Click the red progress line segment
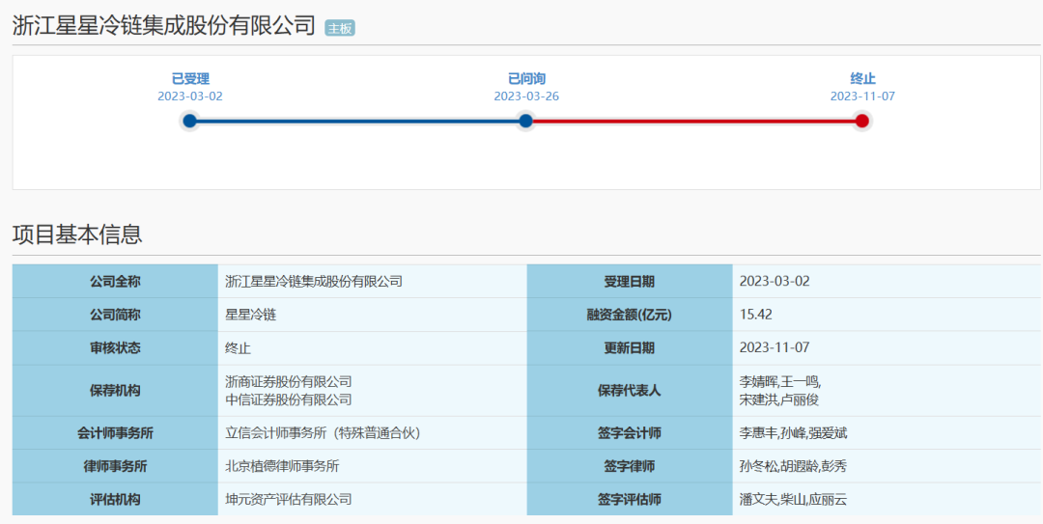The width and height of the screenshot is (1043, 524). point(693,121)
